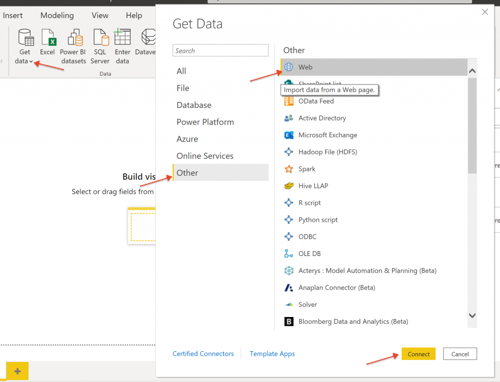
Task: Select the OData Feed connector
Action: click(316, 101)
